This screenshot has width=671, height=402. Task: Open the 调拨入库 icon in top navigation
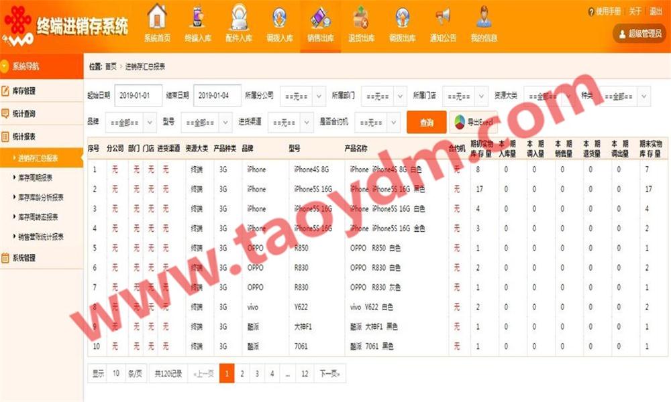tap(279, 18)
